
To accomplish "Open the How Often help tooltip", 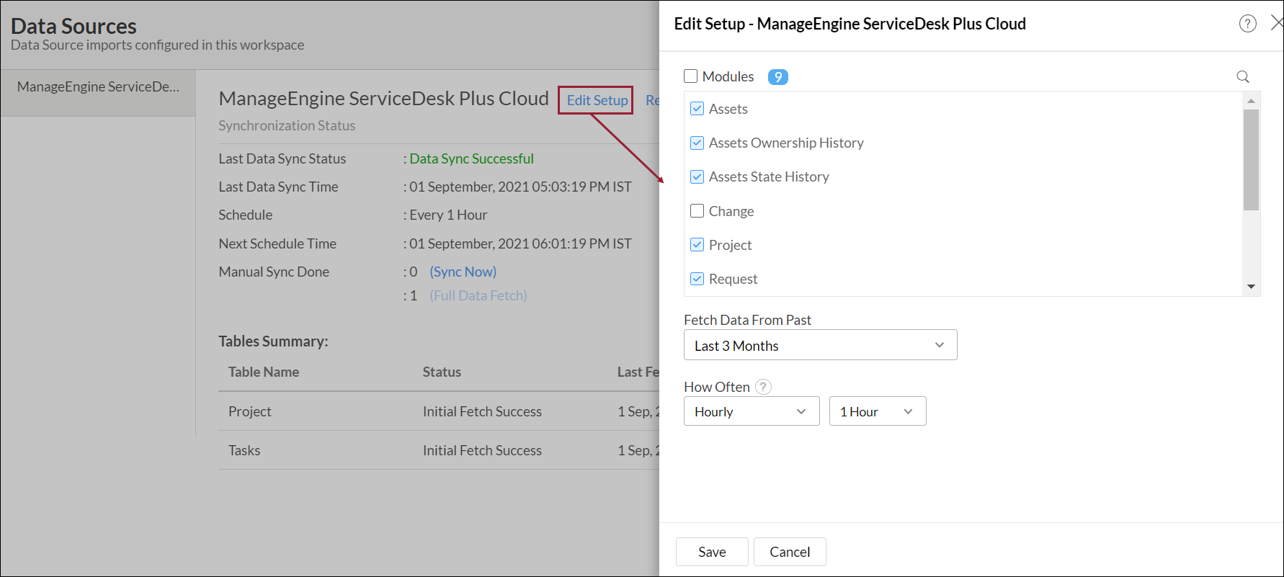I will (763, 387).
